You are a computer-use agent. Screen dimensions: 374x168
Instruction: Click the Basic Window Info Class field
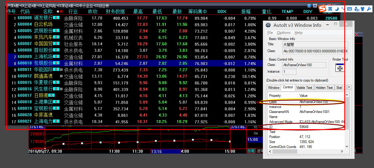315,51
